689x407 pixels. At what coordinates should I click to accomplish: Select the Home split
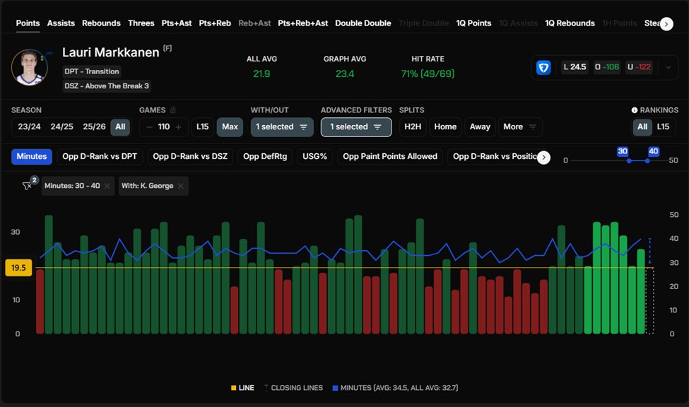tap(446, 127)
